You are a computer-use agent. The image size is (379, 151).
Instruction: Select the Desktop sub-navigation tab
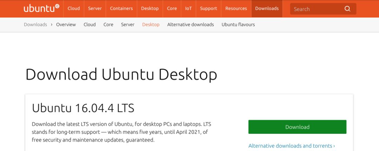click(151, 24)
